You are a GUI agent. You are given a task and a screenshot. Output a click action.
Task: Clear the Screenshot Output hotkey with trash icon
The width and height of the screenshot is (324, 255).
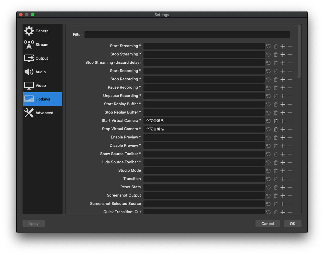point(275,195)
